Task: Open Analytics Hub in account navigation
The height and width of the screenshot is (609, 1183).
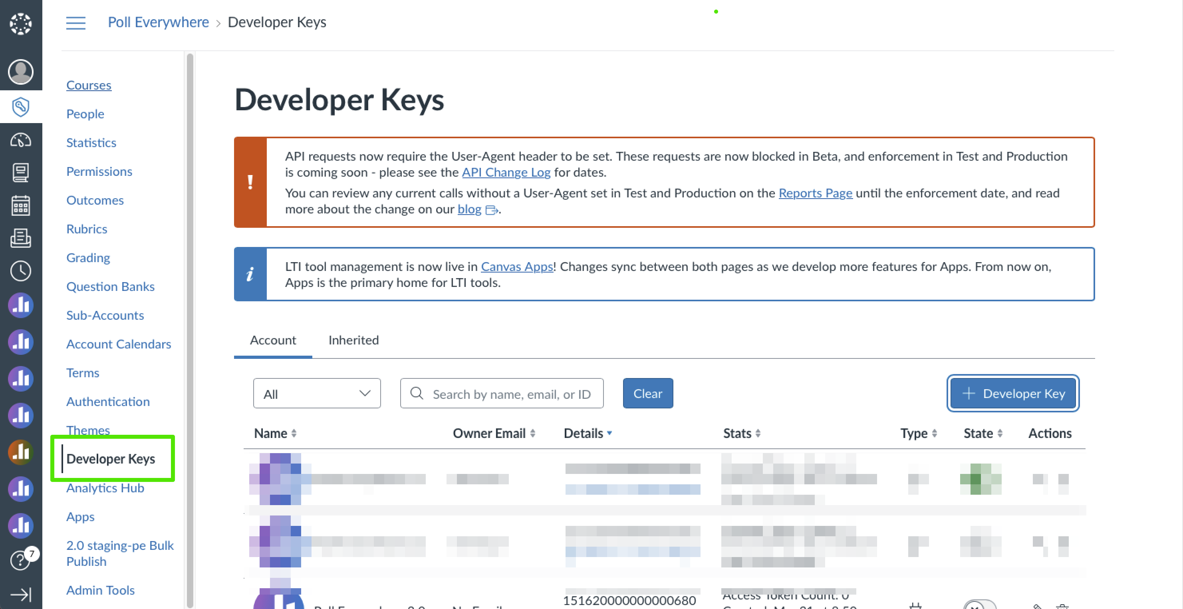Action: 105,488
